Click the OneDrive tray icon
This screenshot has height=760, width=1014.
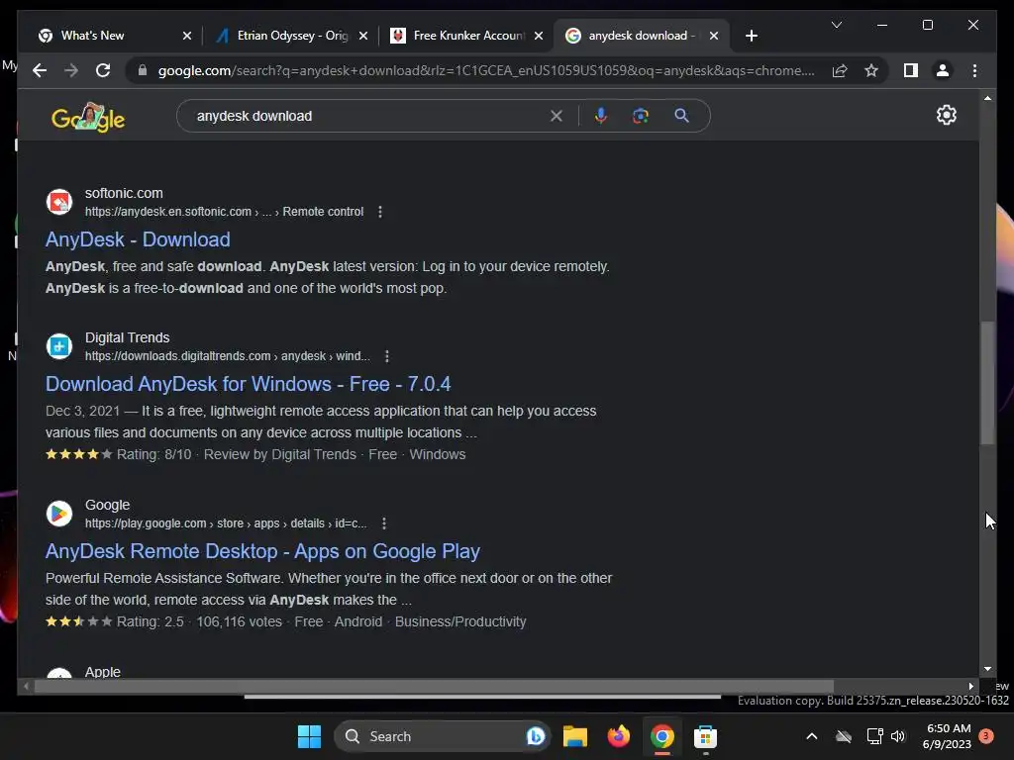point(844,736)
